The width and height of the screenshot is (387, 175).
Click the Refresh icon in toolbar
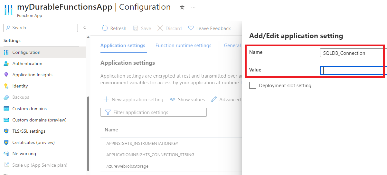(105, 28)
